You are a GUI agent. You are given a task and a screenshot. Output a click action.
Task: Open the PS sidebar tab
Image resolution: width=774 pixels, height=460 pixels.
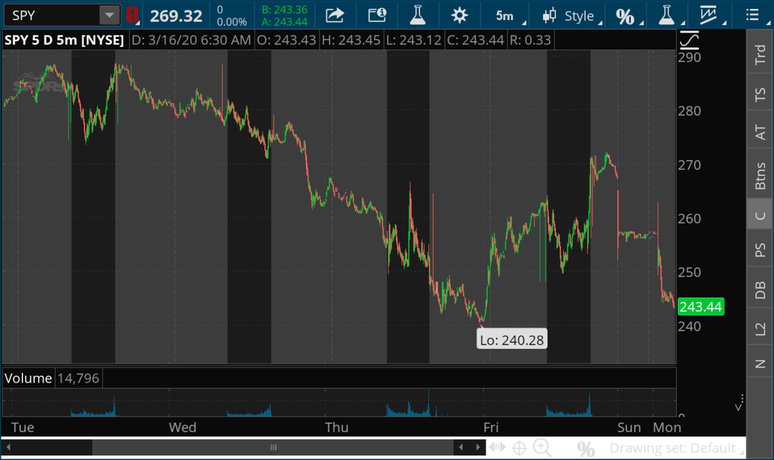click(x=760, y=250)
